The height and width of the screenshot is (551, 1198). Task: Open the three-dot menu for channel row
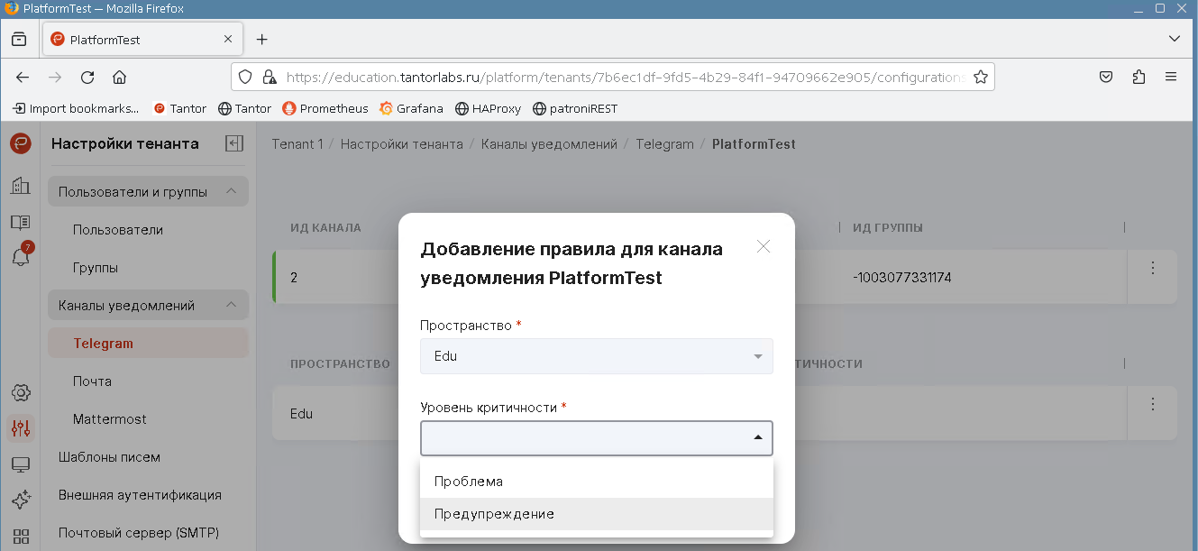1152,268
